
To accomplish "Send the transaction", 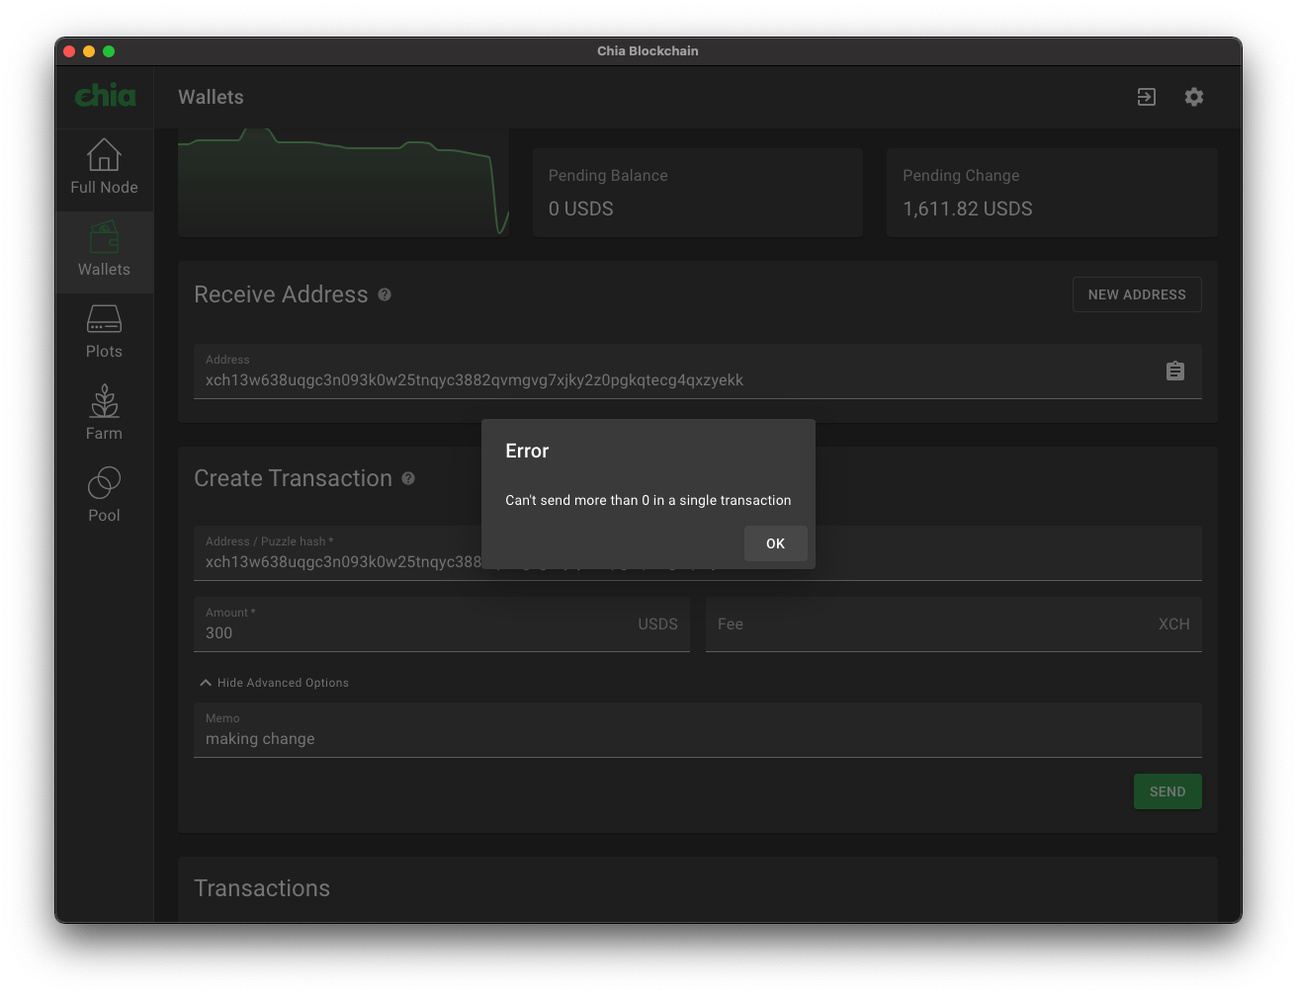I will tap(1167, 791).
